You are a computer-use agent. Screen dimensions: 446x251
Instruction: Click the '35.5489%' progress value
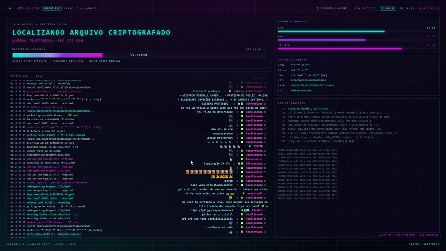coord(139,55)
